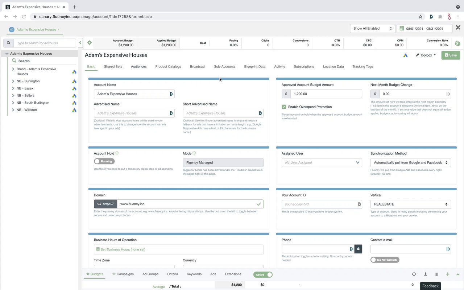Image resolution: width=464 pixels, height=290 pixels.
Task: Expand the NB - Essex tree node
Action: [x=13, y=88]
